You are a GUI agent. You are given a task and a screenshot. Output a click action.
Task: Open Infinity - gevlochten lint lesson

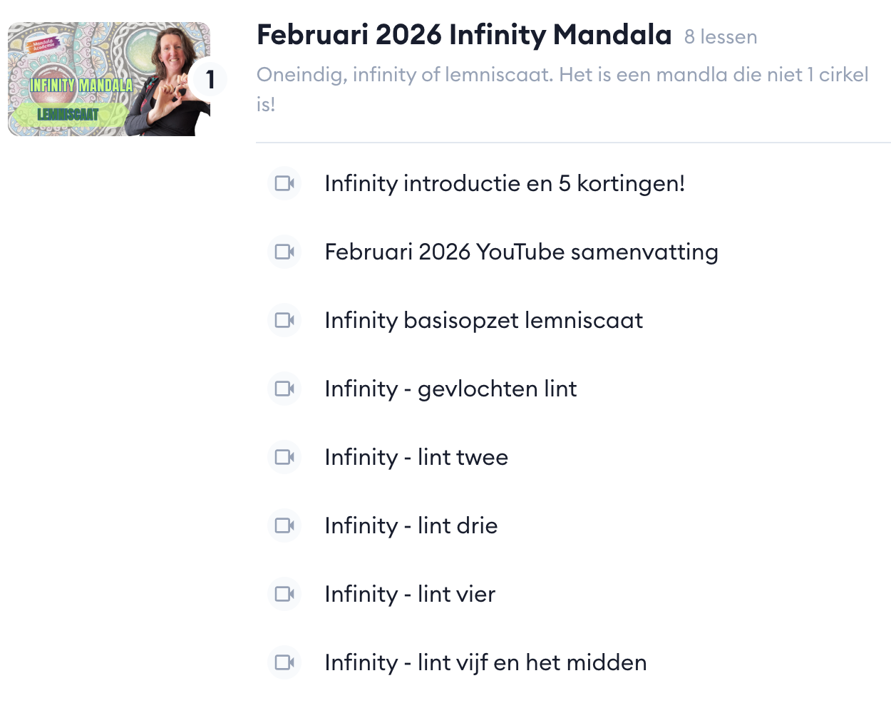450,389
